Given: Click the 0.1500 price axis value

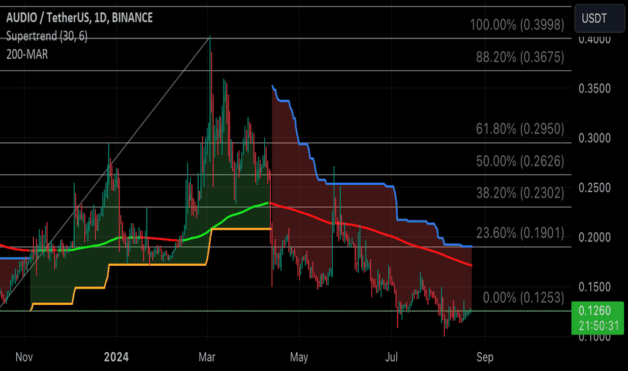Looking at the screenshot, I should coord(595,287).
